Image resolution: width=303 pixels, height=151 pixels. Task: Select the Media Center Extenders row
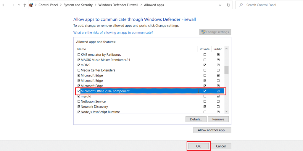coord(150,70)
